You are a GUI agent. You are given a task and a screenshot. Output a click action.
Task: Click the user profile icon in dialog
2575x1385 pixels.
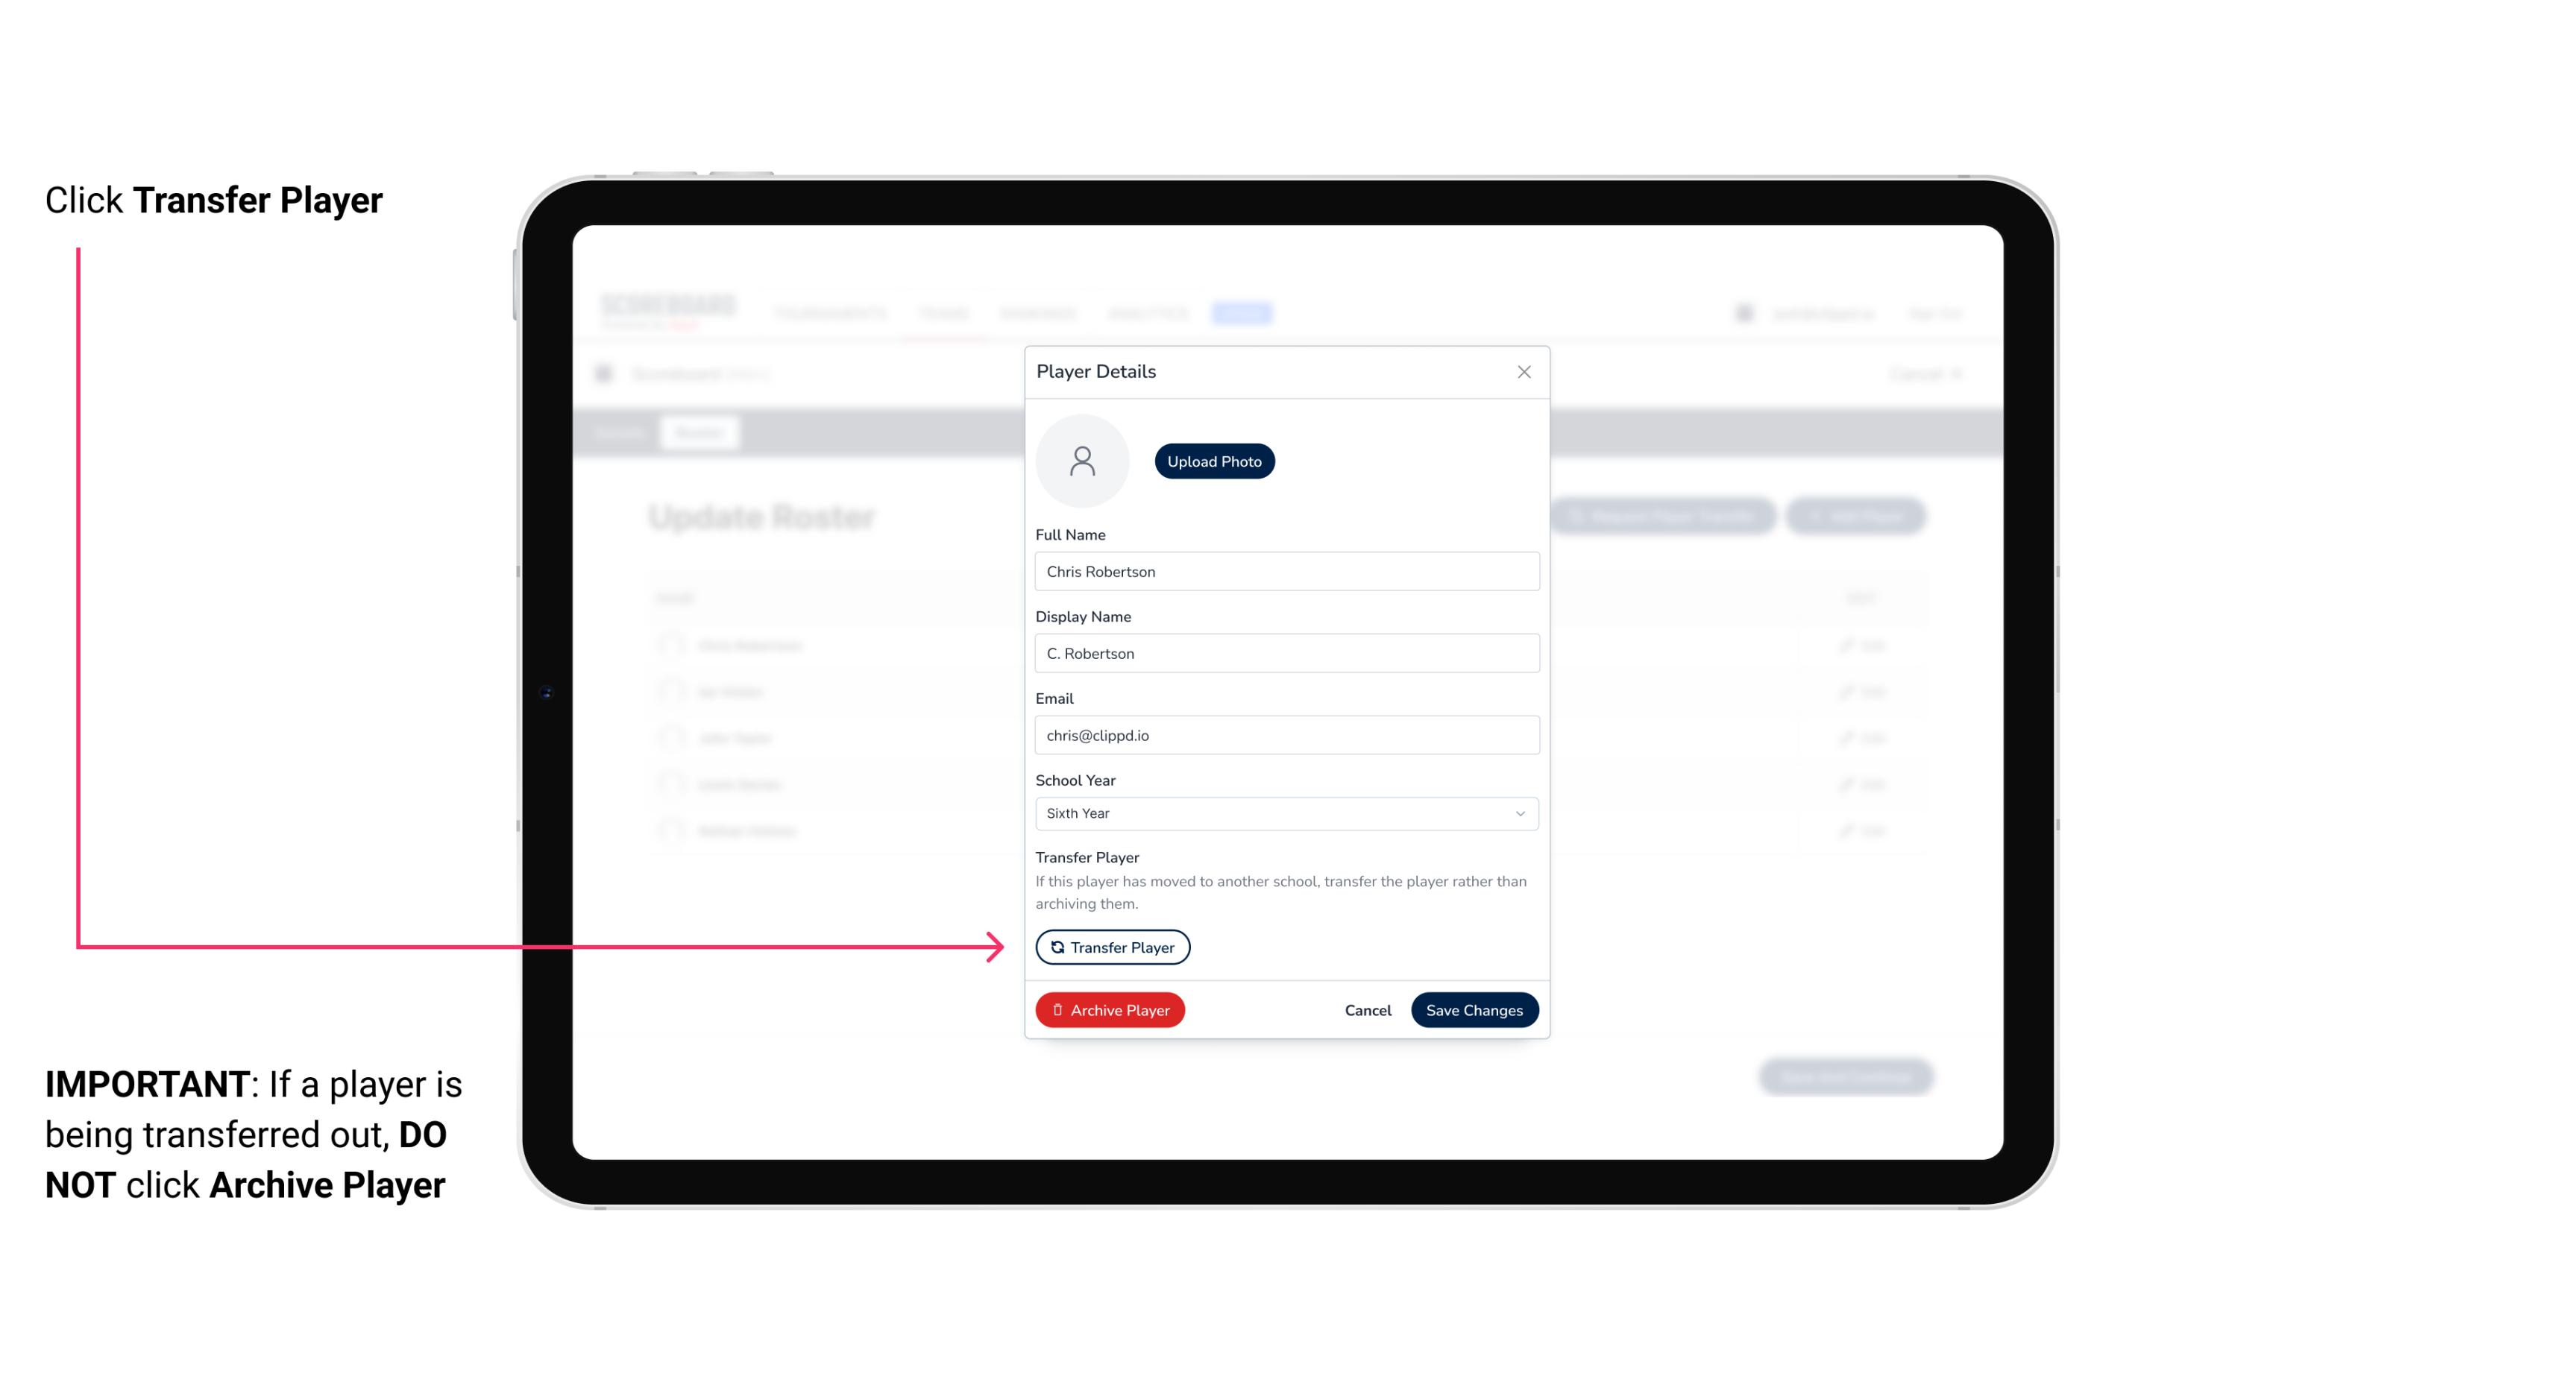click(x=1082, y=461)
